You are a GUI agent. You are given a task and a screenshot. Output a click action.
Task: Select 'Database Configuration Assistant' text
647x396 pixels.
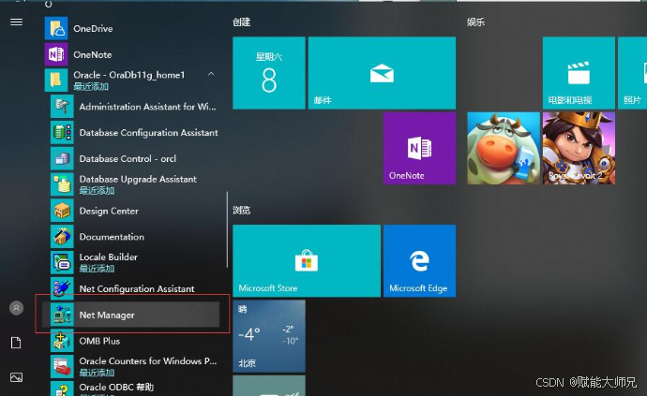[148, 133]
